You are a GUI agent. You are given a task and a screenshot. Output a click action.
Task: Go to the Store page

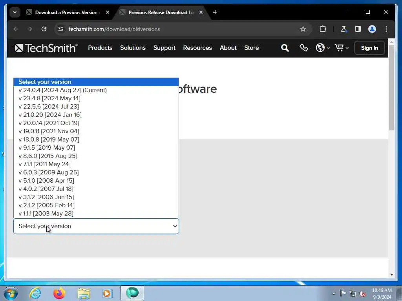252,48
